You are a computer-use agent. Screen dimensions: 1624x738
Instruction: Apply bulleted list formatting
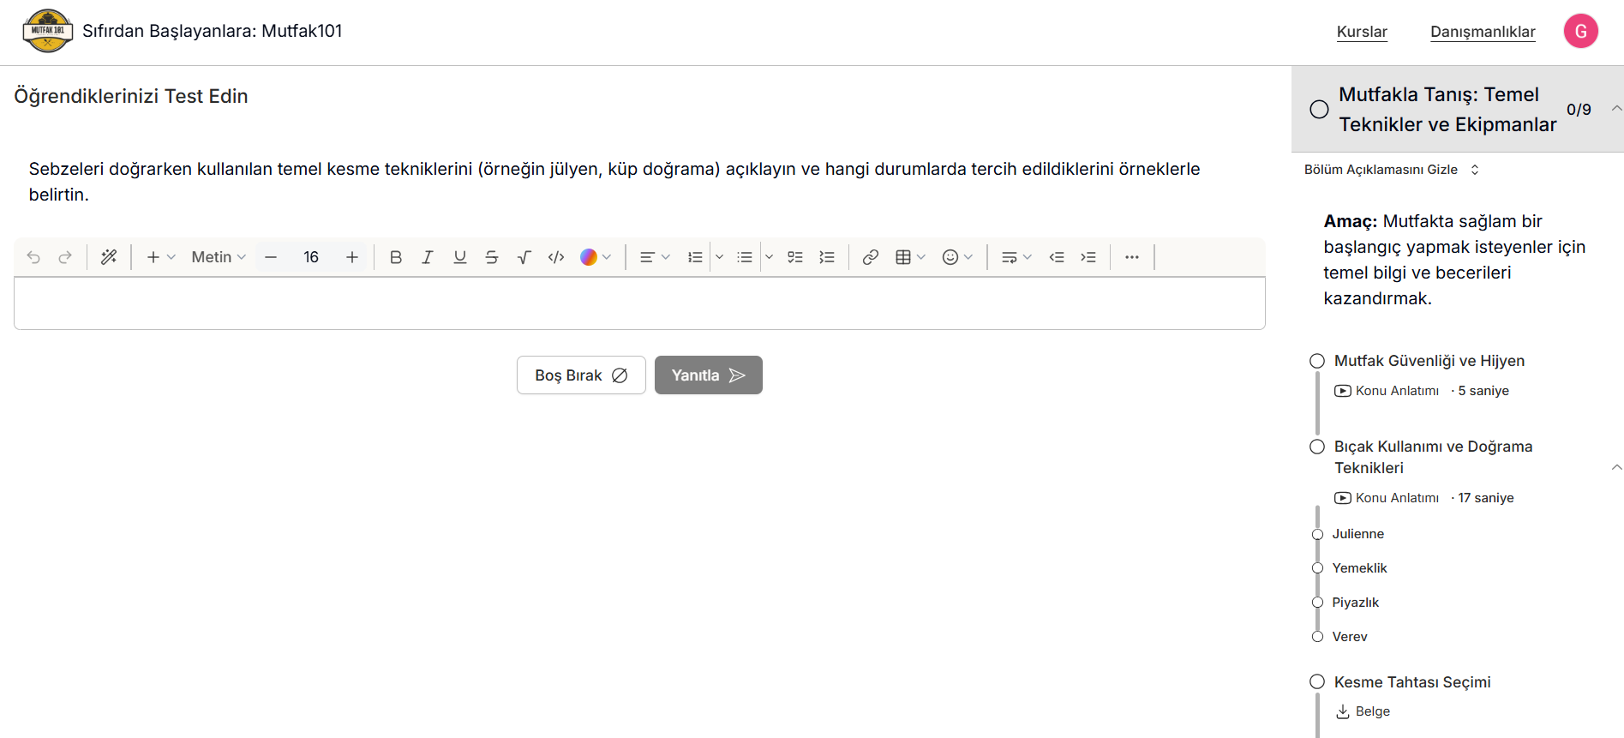coord(745,257)
